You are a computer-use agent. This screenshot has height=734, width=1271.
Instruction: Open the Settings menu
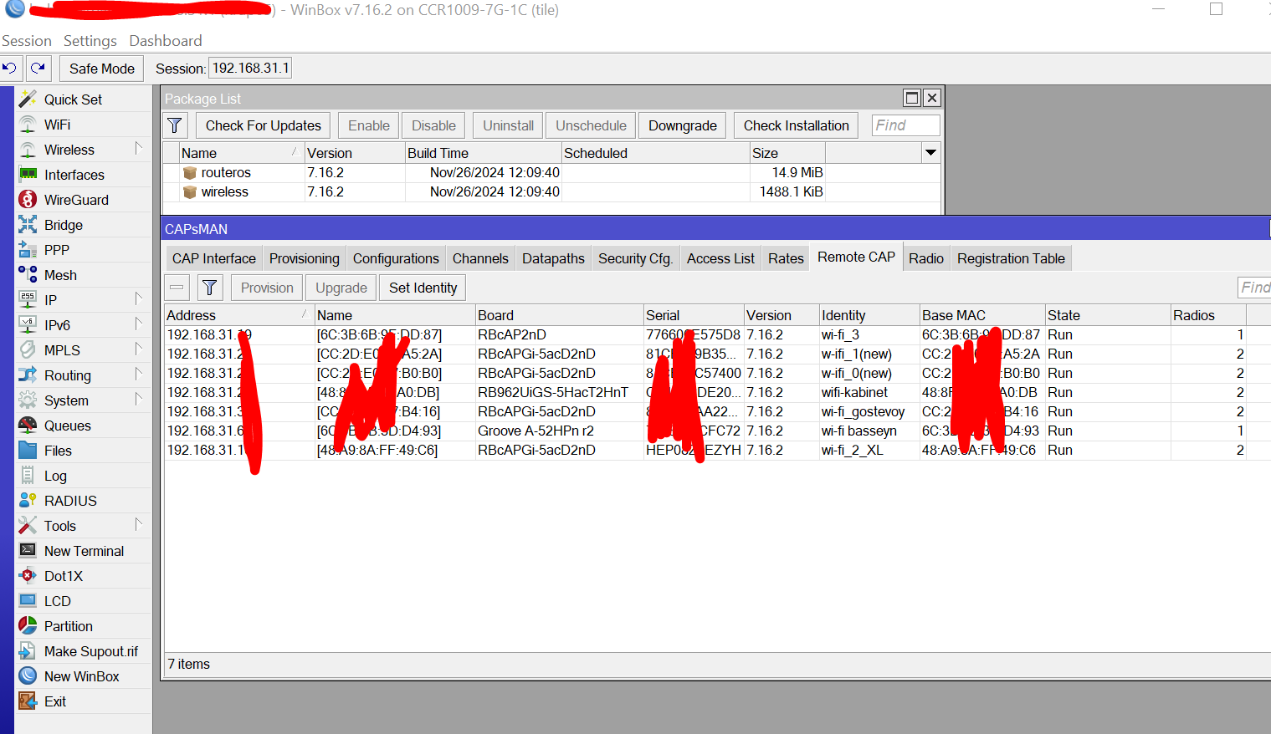point(90,41)
